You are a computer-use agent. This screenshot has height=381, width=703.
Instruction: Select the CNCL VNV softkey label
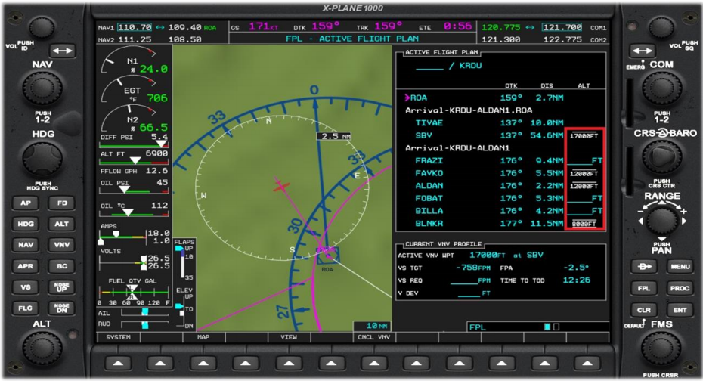pos(373,337)
